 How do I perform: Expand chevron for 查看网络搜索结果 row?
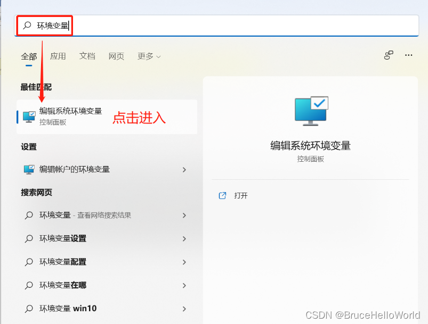point(184,215)
